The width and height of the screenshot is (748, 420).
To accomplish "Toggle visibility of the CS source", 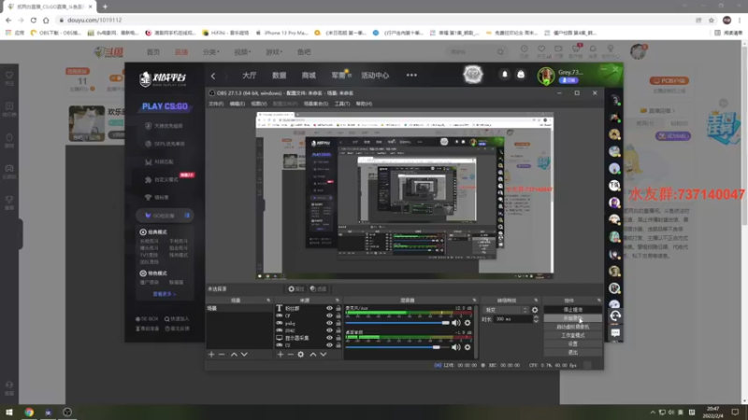I will pyautogui.click(x=329, y=344).
